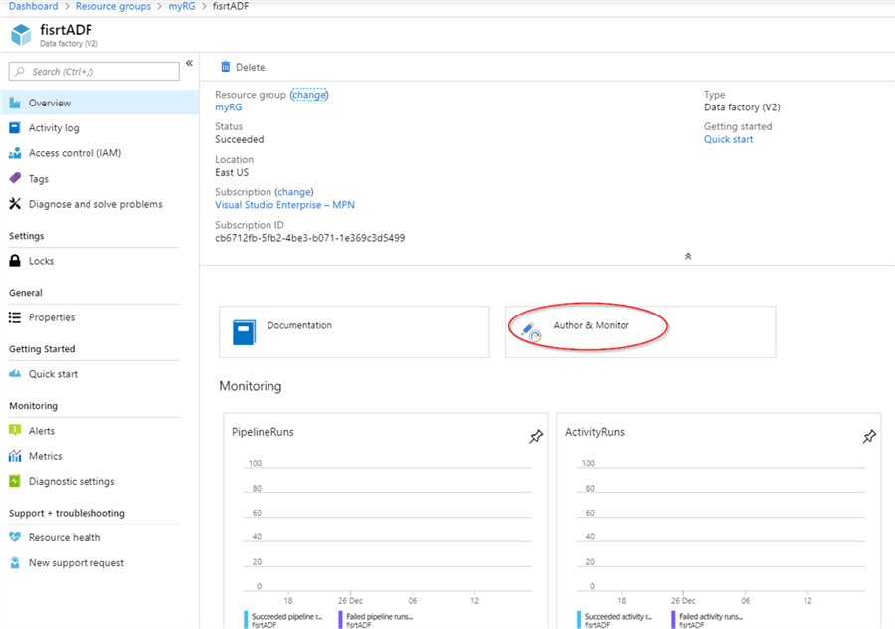This screenshot has height=629, width=895.
Task: Open the Overview menu item
Action: pos(99,103)
